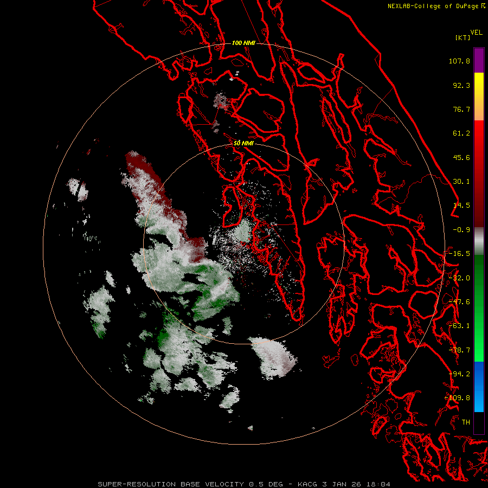Select the -0.9 scale label
The image size is (488, 488).
click(x=461, y=230)
